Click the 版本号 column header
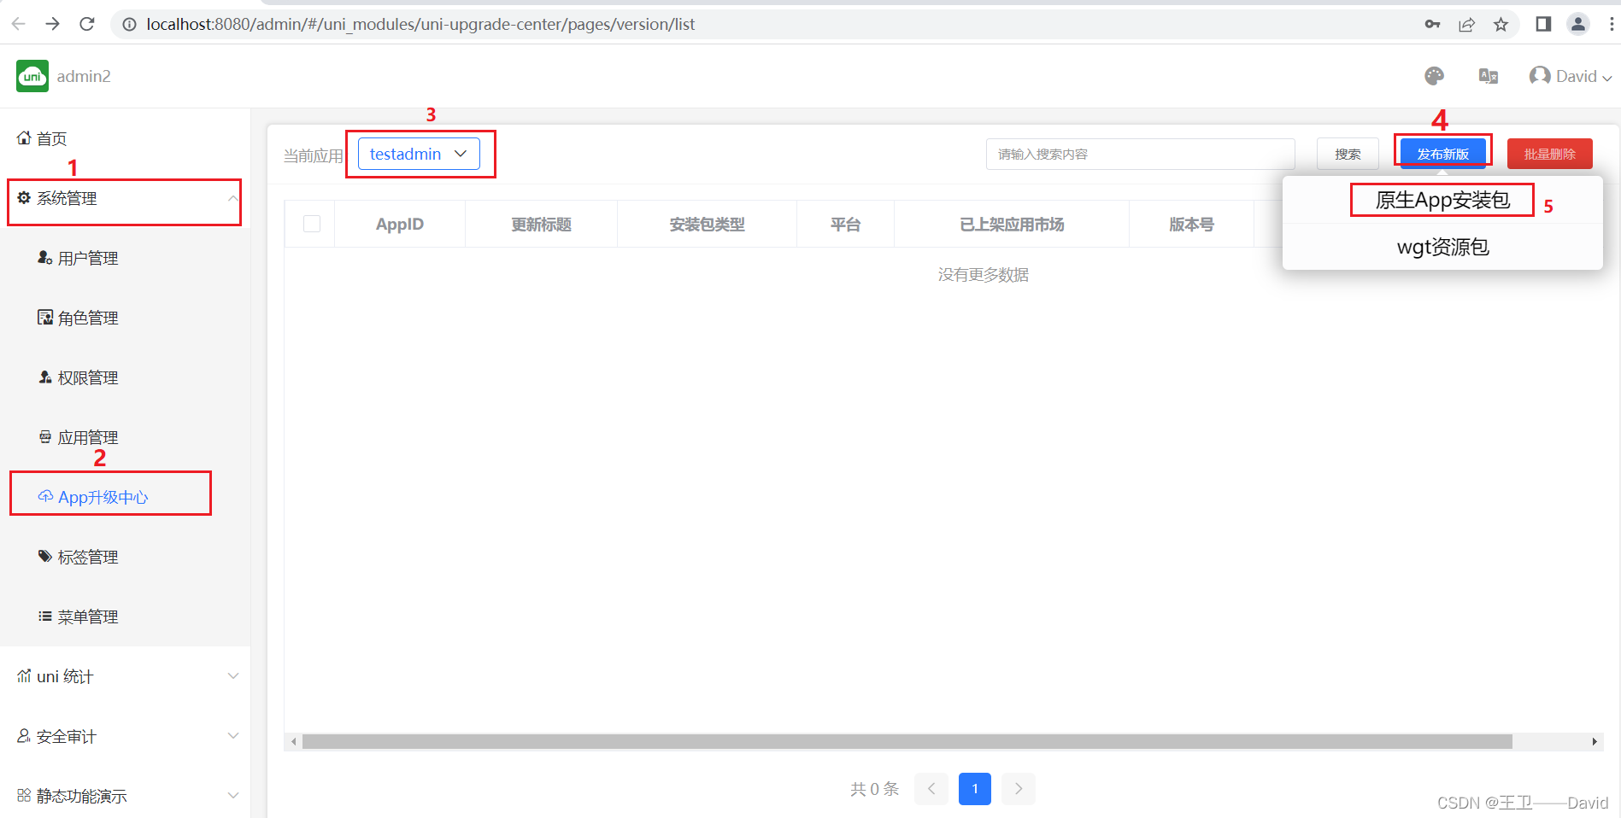This screenshot has height=818, width=1621. click(x=1191, y=224)
